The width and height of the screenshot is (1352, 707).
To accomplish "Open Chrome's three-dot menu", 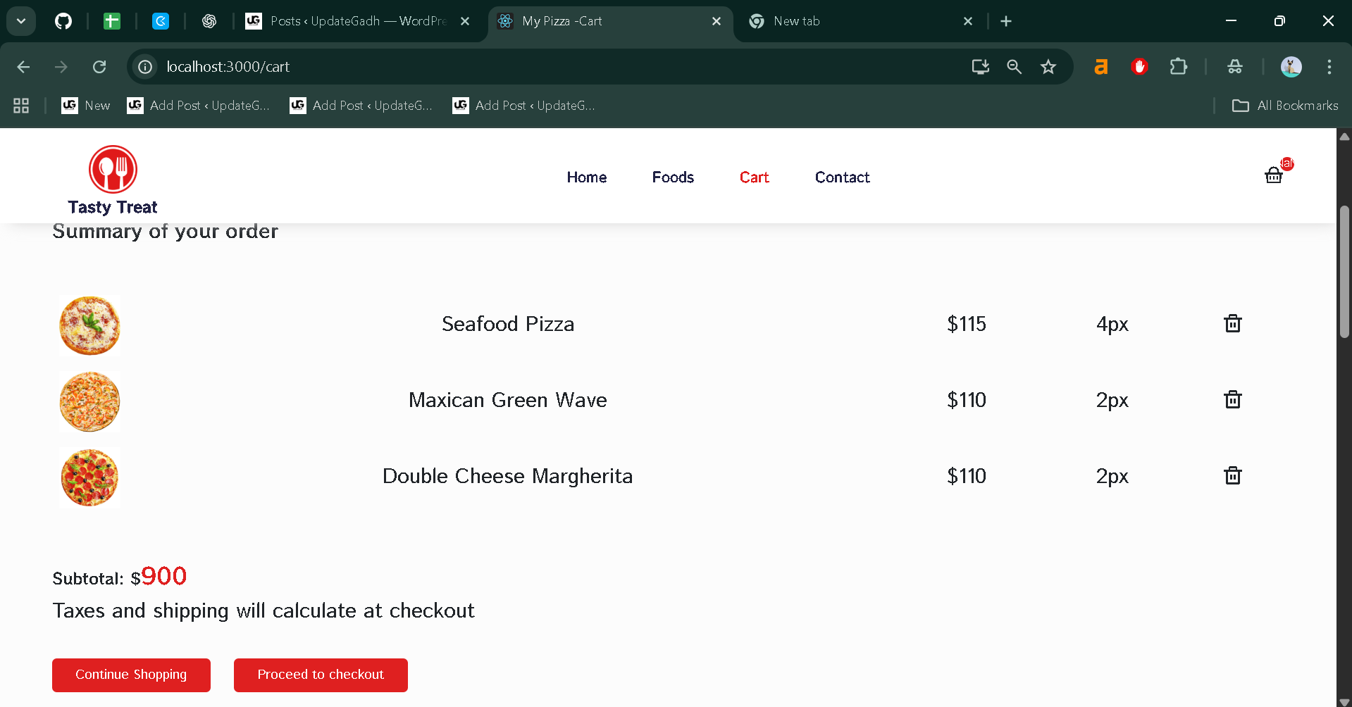I will (x=1329, y=67).
